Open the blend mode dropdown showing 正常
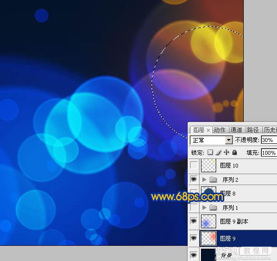 pos(211,140)
